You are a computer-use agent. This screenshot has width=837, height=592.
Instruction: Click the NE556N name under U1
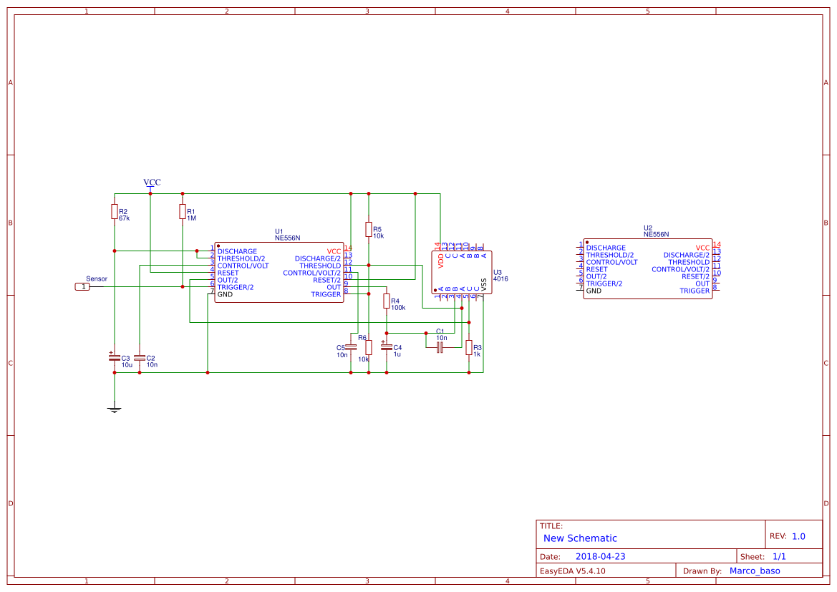pyautogui.click(x=287, y=238)
